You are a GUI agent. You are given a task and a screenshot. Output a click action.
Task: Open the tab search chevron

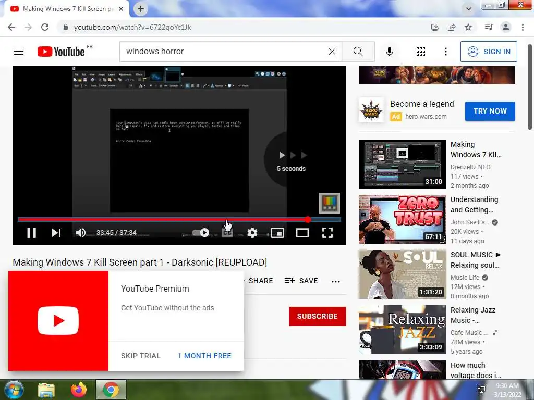click(x=469, y=9)
